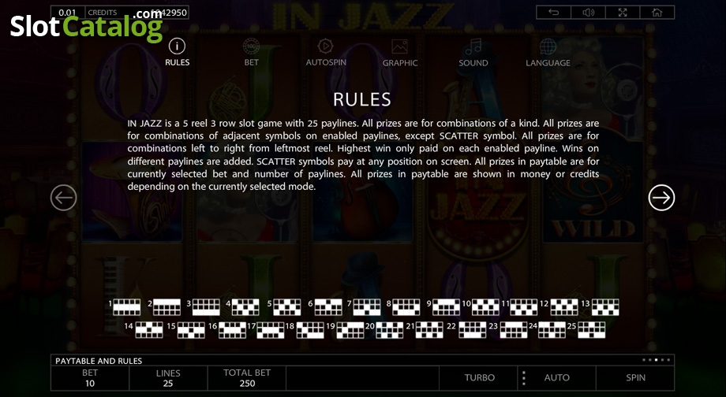
Task: Open the Rules info icon tab
Action: pos(177,46)
